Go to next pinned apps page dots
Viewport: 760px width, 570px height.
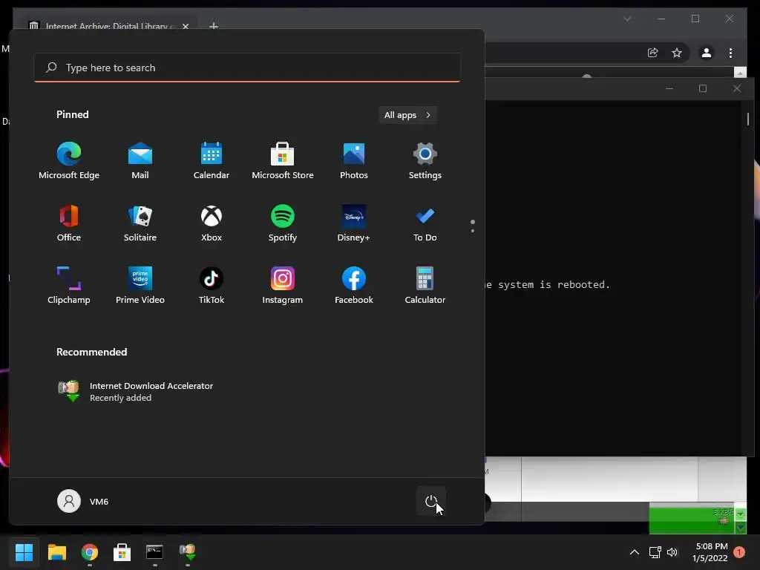pos(473,226)
